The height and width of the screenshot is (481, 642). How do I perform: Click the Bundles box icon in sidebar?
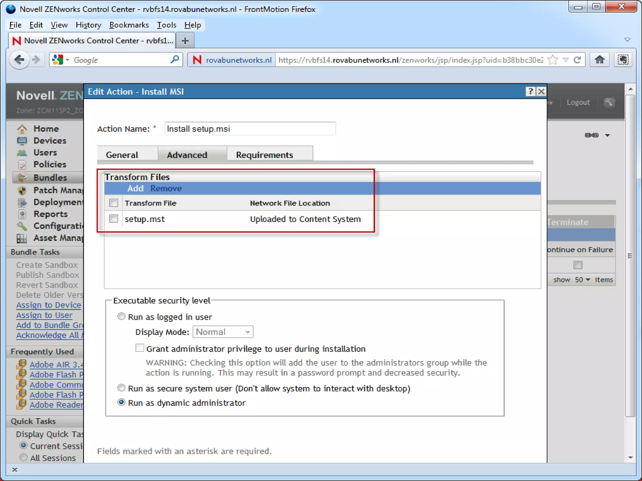[x=22, y=178]
